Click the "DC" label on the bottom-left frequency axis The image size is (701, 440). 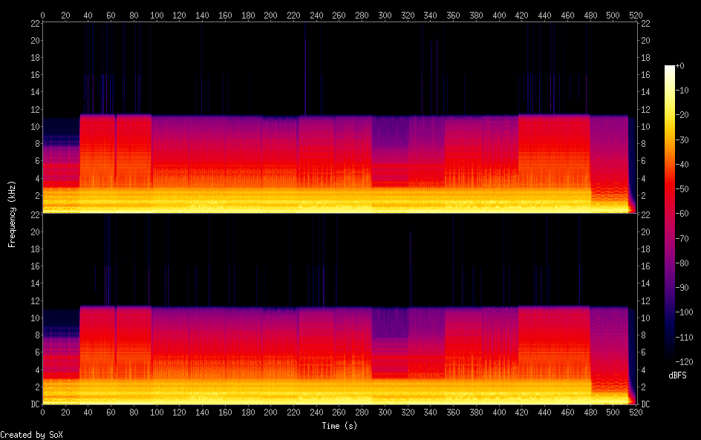(34, 404)
